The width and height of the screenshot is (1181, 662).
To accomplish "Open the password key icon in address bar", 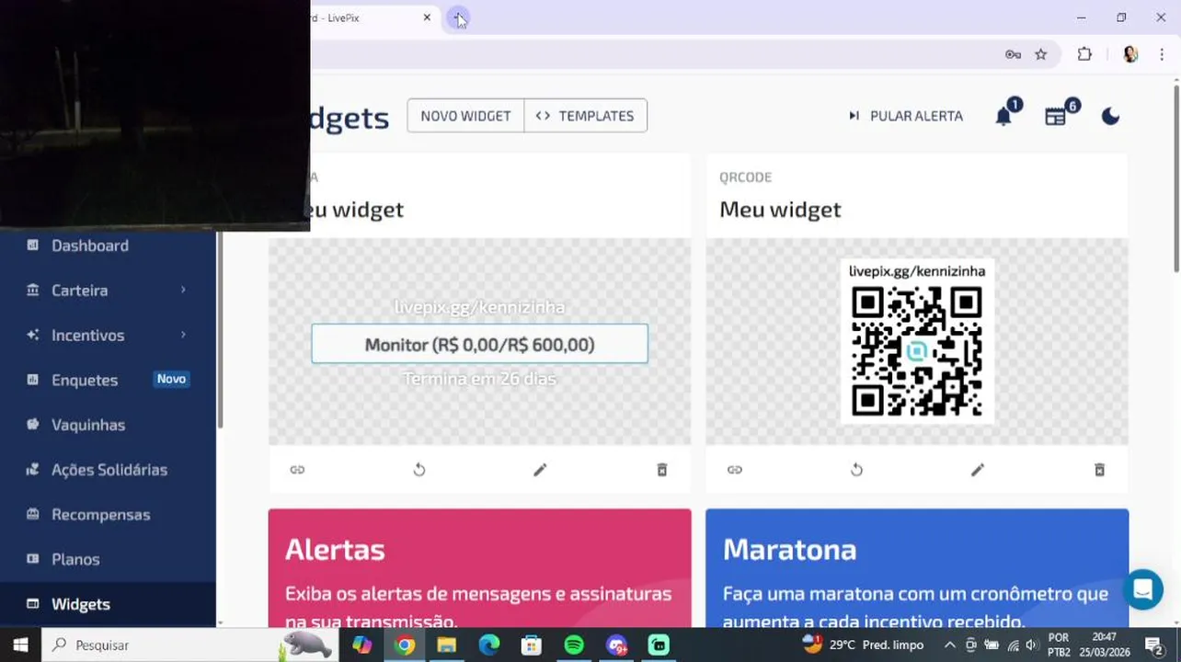I will (1013, 54).
